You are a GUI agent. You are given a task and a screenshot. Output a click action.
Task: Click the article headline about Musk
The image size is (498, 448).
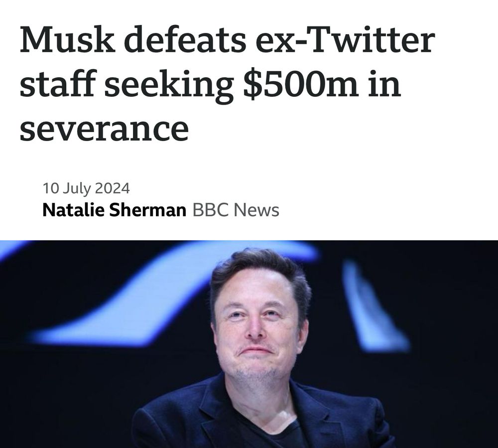[x=227, y=84]
